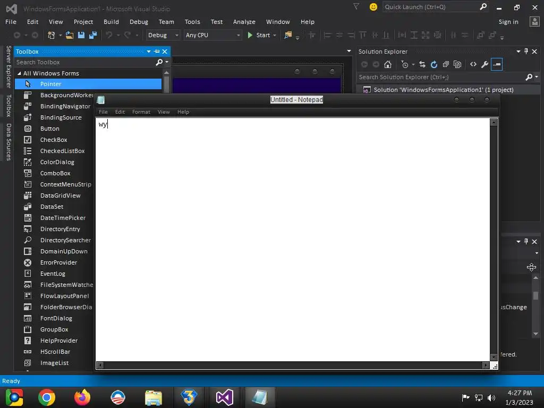Screen dimensions: 544x408
Task: Toggle auto-hide pin on Solution Explorer
Action: pyautogui.click(x=526, y=52)
